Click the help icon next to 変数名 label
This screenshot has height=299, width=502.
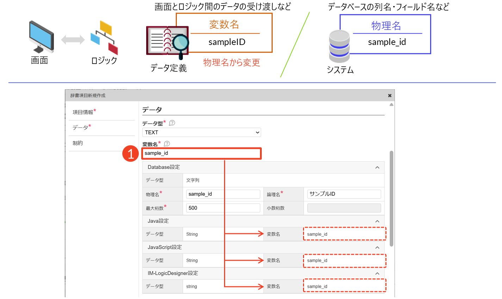point(167,144)
